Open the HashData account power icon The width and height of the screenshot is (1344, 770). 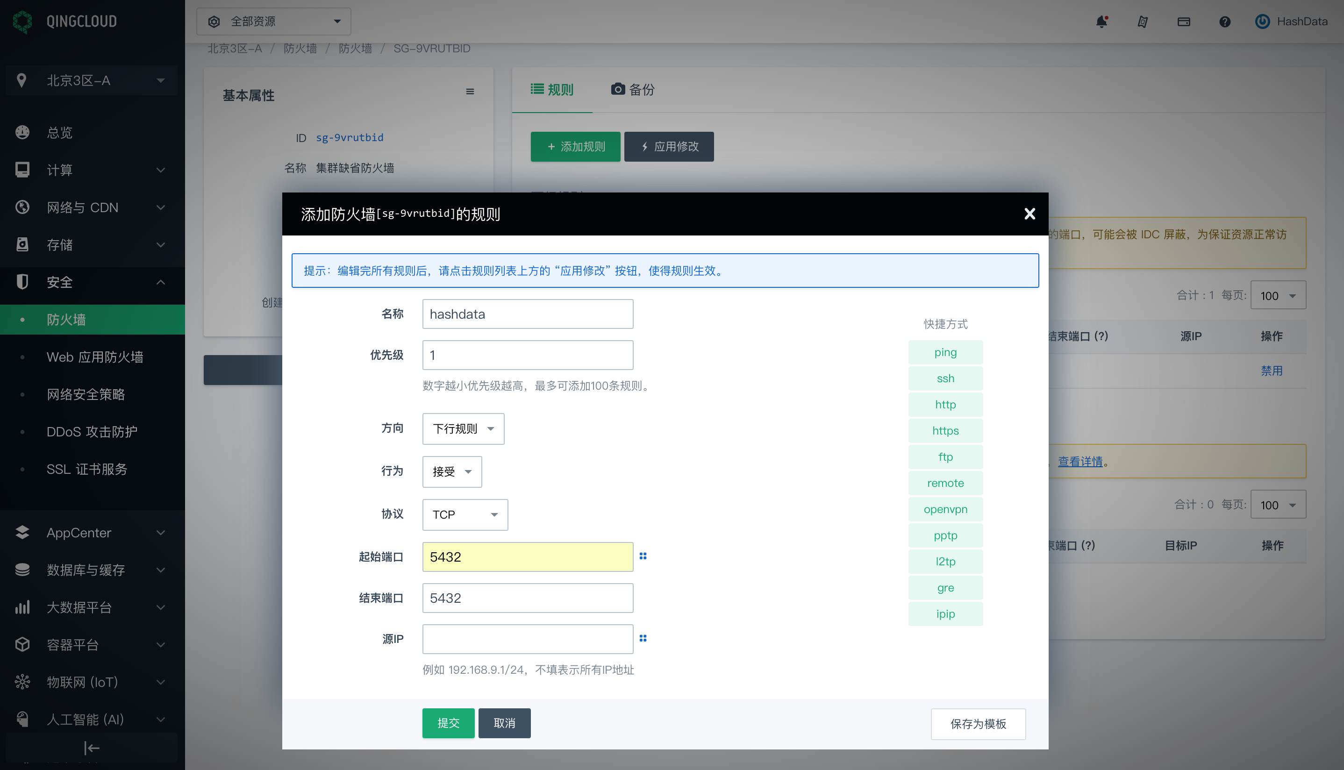coord(1262,21)
